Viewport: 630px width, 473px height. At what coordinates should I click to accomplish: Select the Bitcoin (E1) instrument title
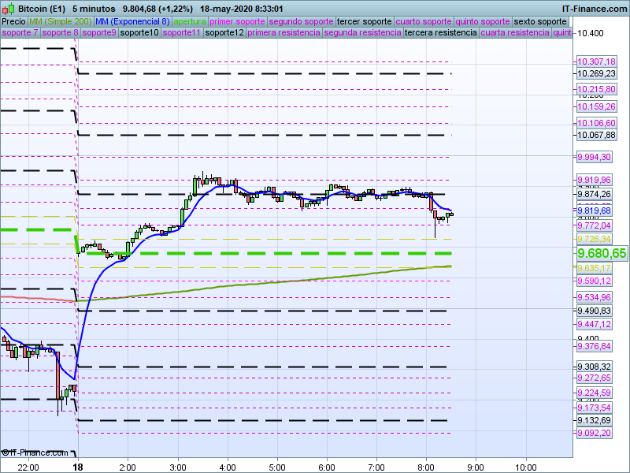tap(42, 8)
